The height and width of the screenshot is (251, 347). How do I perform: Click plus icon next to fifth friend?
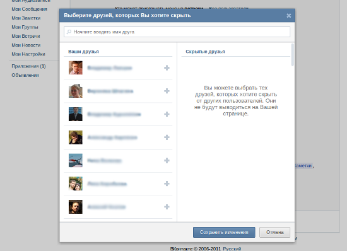167,160
